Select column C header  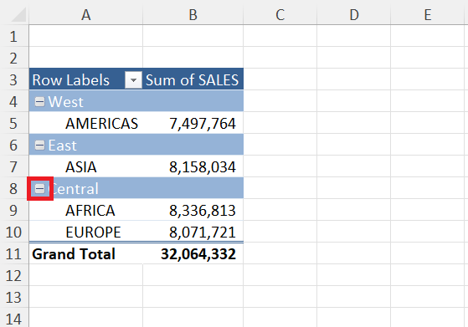coord(280,14)
